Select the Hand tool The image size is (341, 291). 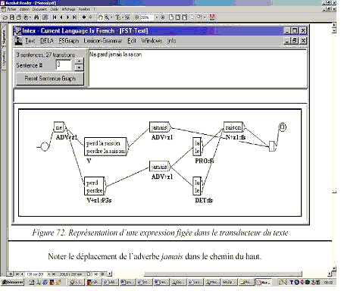(x=101, y=17)
